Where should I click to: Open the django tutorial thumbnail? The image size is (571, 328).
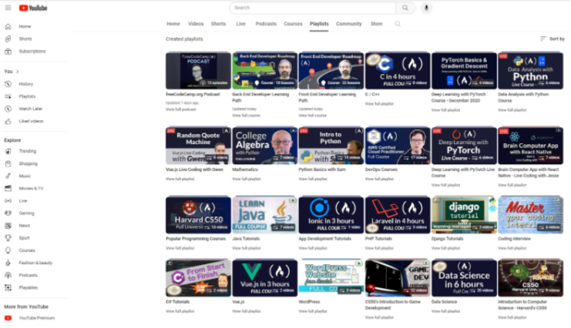(464, 215)
